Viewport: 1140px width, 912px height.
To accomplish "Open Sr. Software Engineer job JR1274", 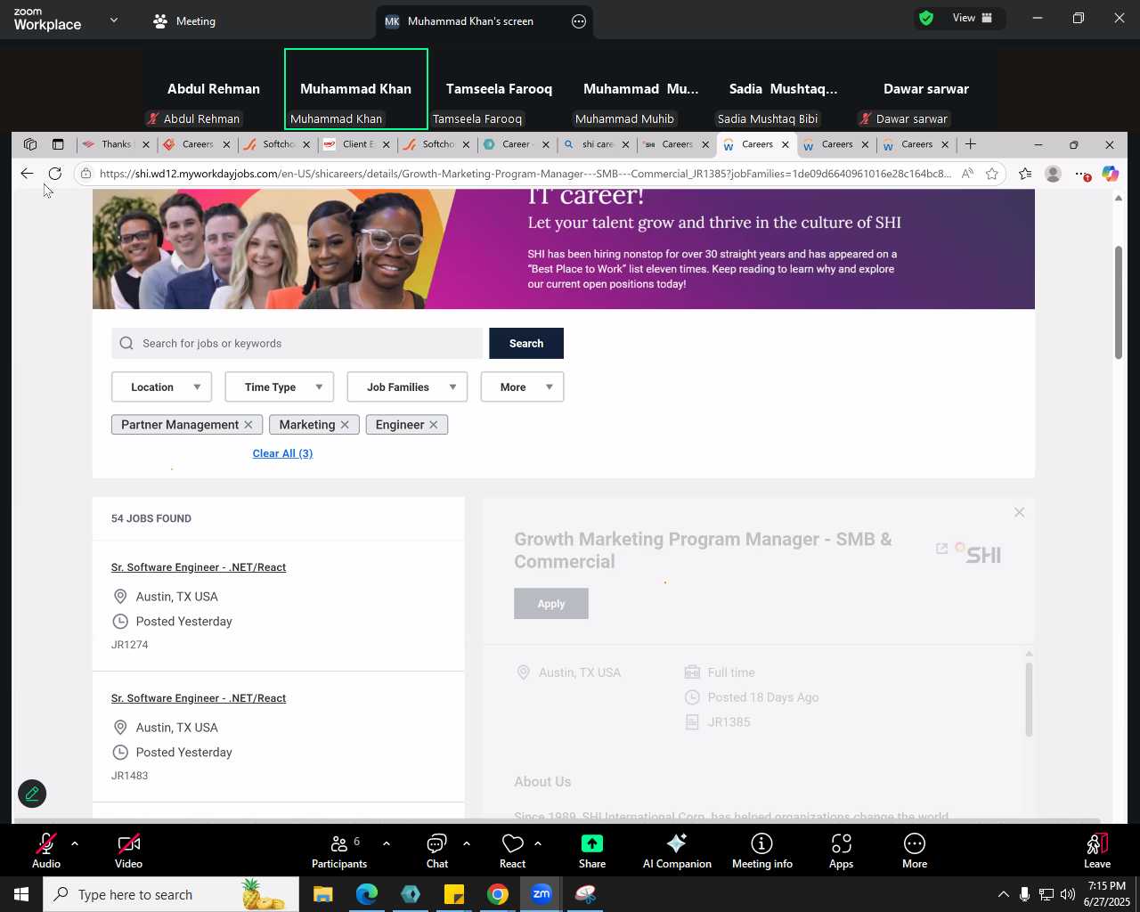I will coord(199,567).
